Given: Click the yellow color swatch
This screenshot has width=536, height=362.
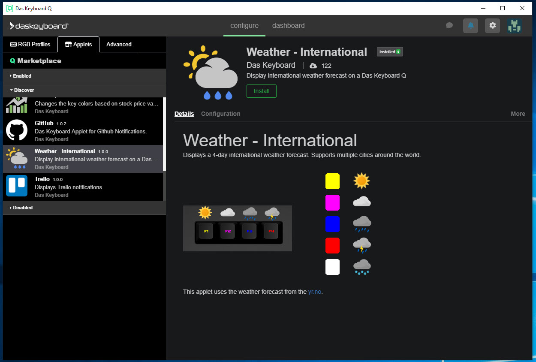Looking at the screenshot, I should [332, 181].
